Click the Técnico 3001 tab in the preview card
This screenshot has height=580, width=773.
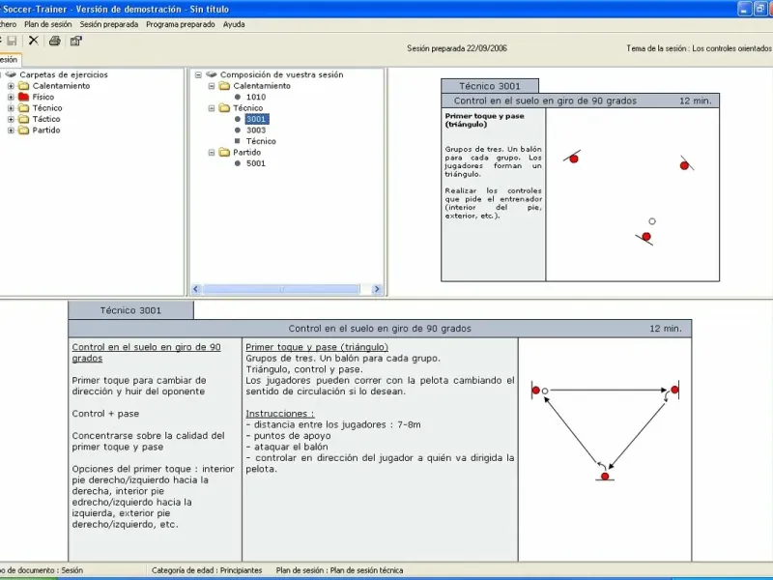(x=490, y=86)
